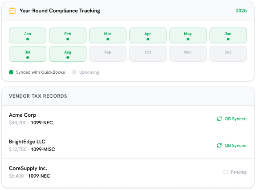Select the Mar month tile
Viewport: 256px width, 190px height.
click(x=108, y=36)
